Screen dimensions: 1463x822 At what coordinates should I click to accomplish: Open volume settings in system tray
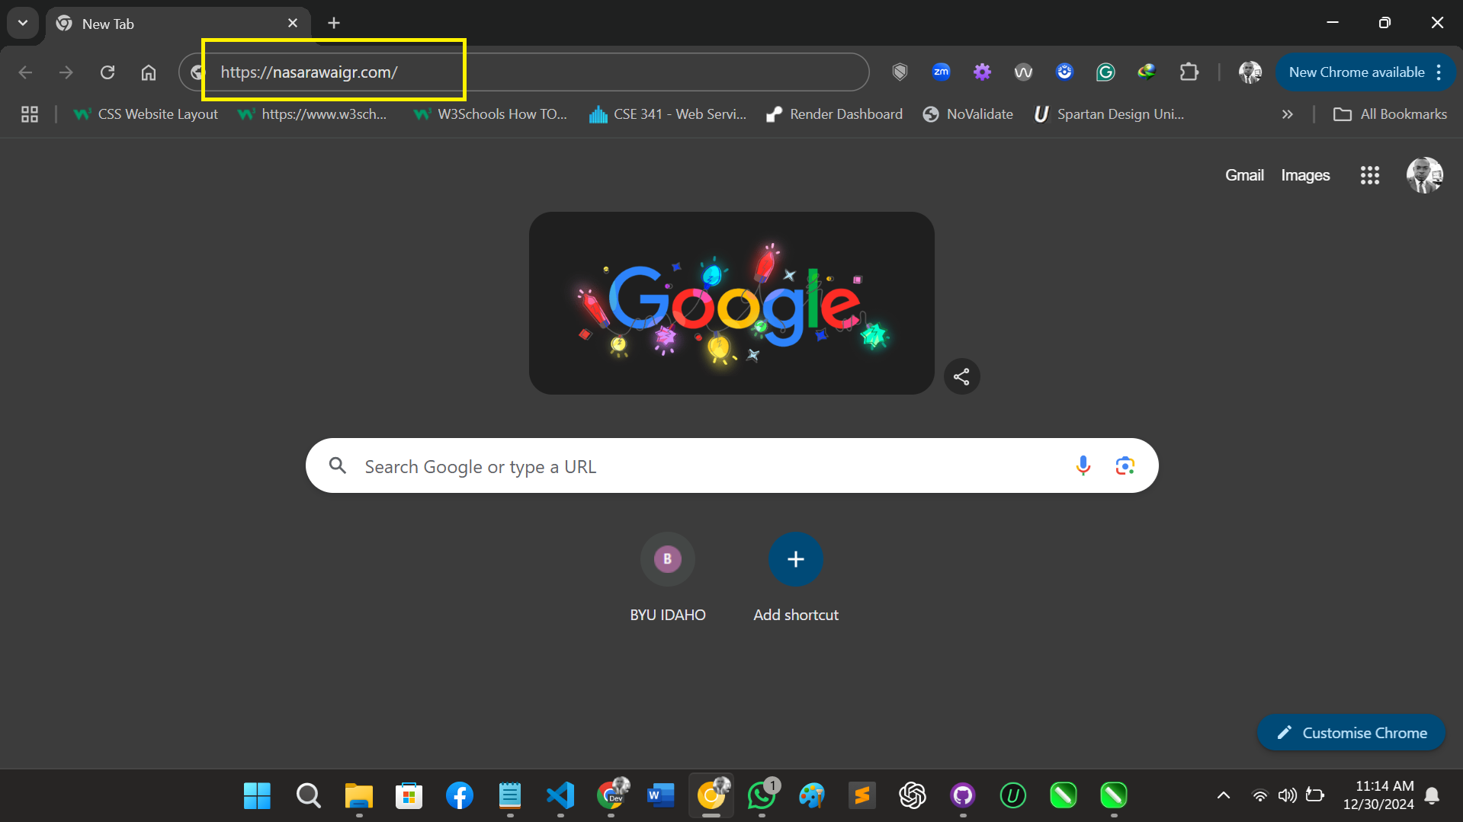point(1288,796)
